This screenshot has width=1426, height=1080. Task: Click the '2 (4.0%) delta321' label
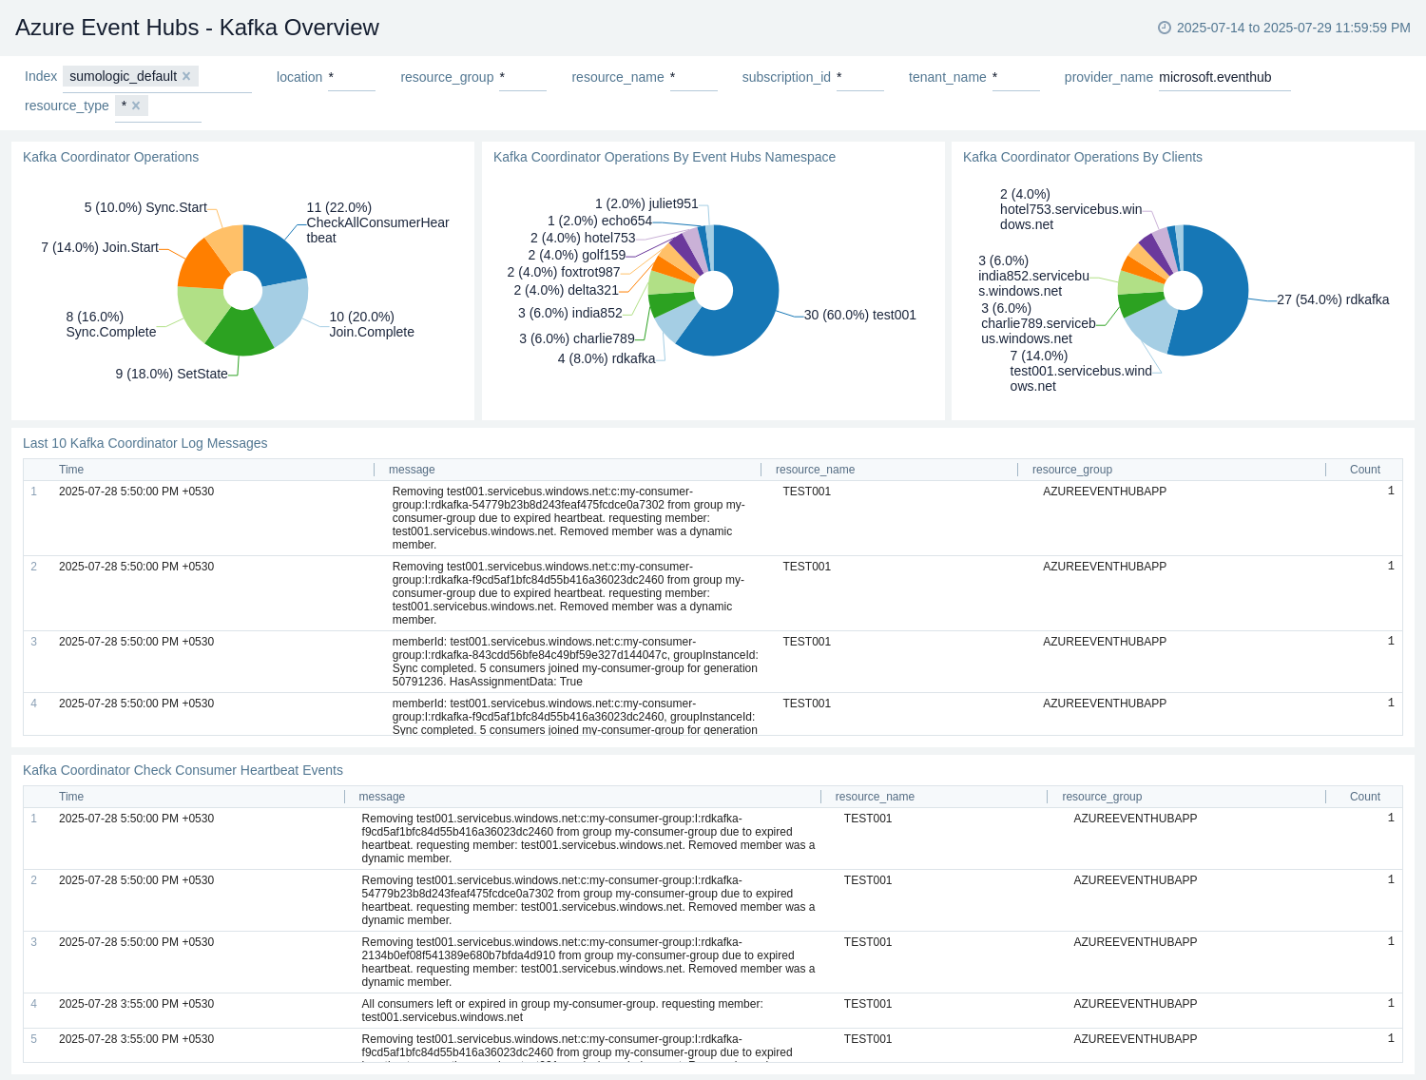coord(567,290)
